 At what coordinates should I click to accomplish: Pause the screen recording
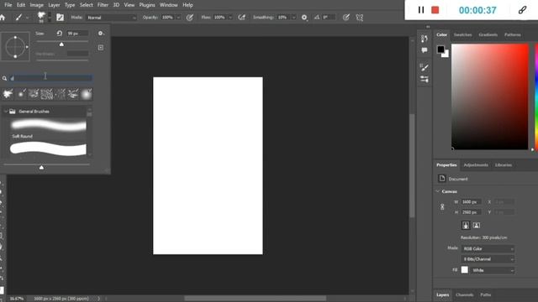[x=421, y=10]
